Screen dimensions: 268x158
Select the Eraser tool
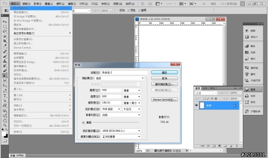[x=5, y=71]
